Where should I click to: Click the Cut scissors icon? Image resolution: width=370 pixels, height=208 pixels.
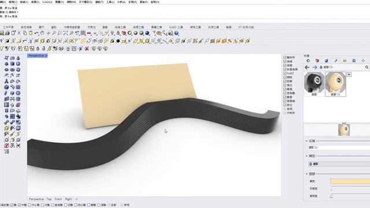click(x=19, y=34)
